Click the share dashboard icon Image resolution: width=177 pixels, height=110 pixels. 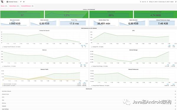[x=21, y=2]
